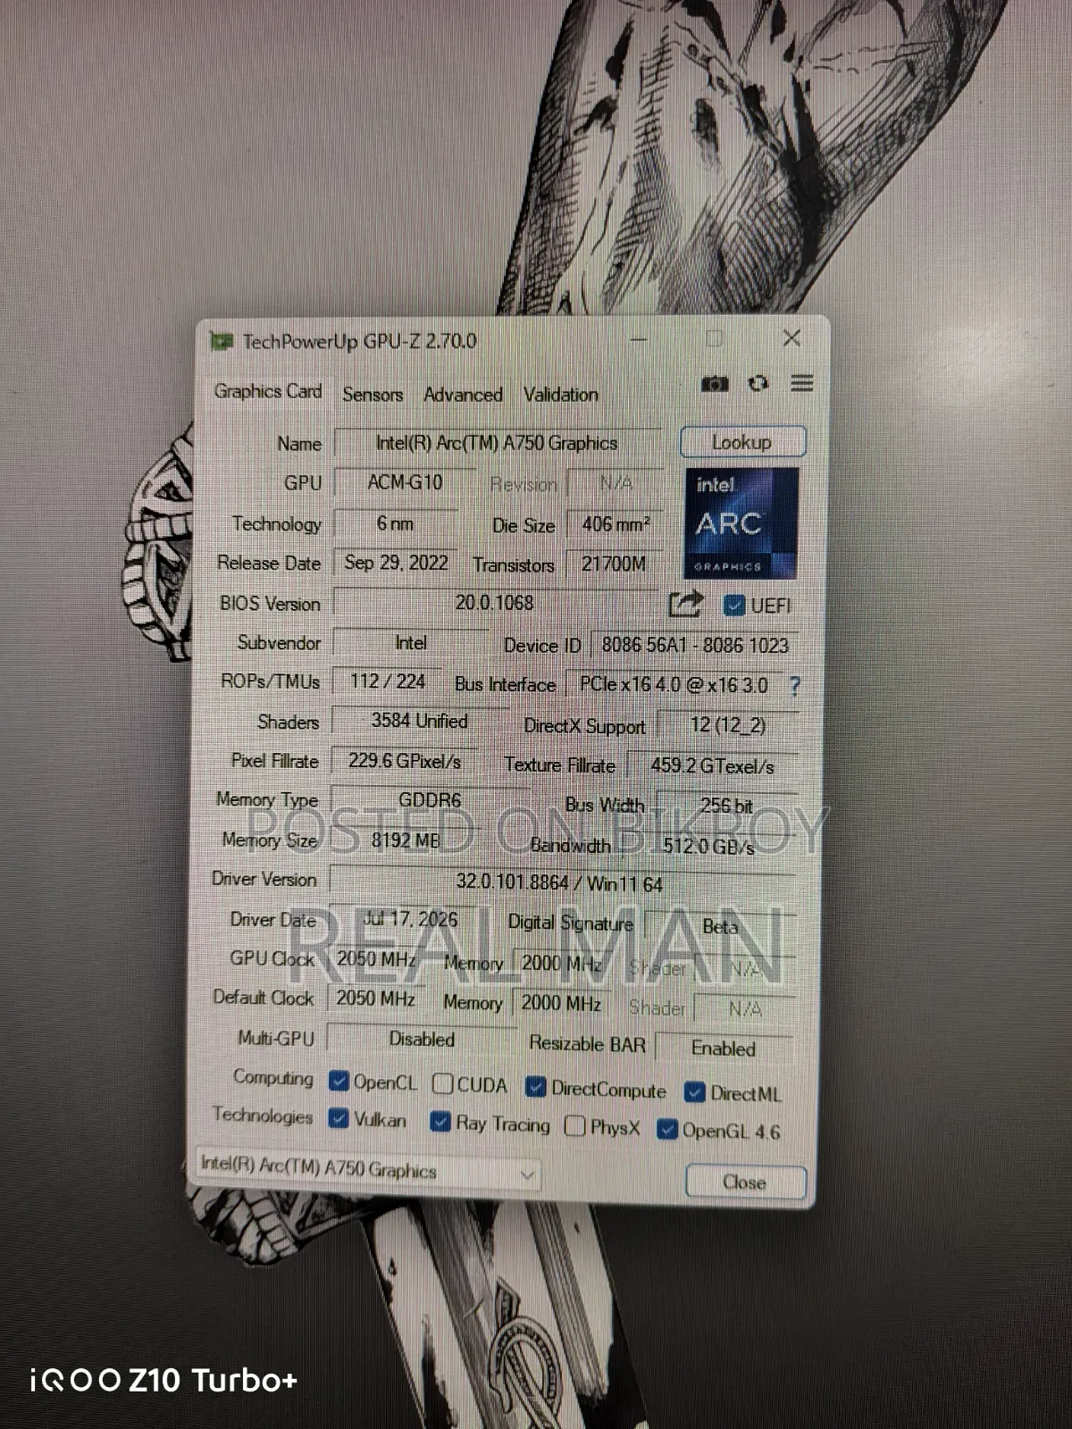
Task: Click the Device ID 8086 56A1 field
Action: click(x=694, y=645)
